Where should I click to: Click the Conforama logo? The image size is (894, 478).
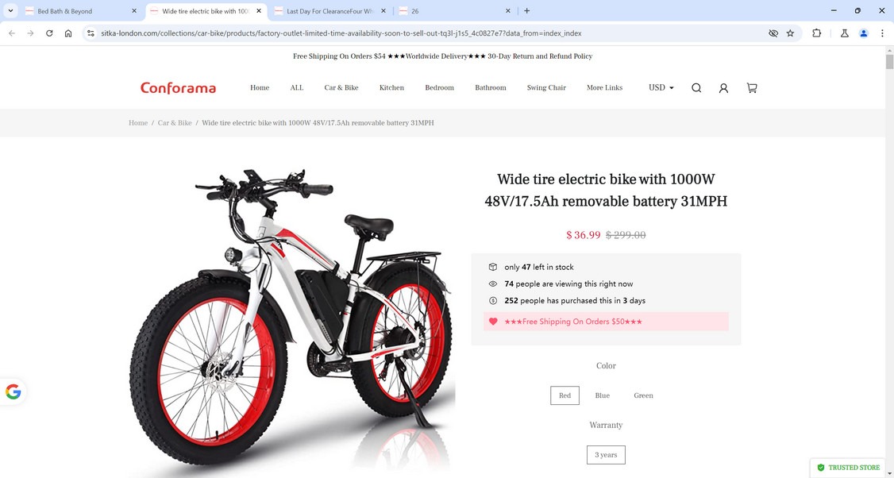tap(178, 88)
